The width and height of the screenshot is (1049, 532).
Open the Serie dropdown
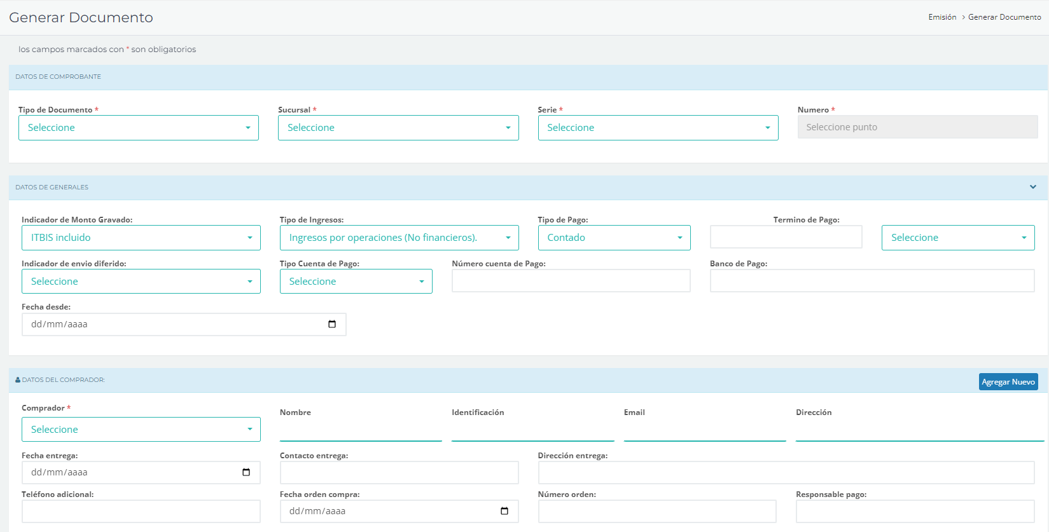click(x=657, y=128)
